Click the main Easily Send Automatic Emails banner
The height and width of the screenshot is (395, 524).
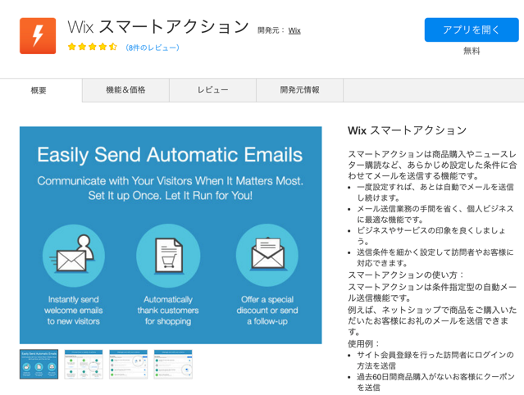(x=171, y=235)
